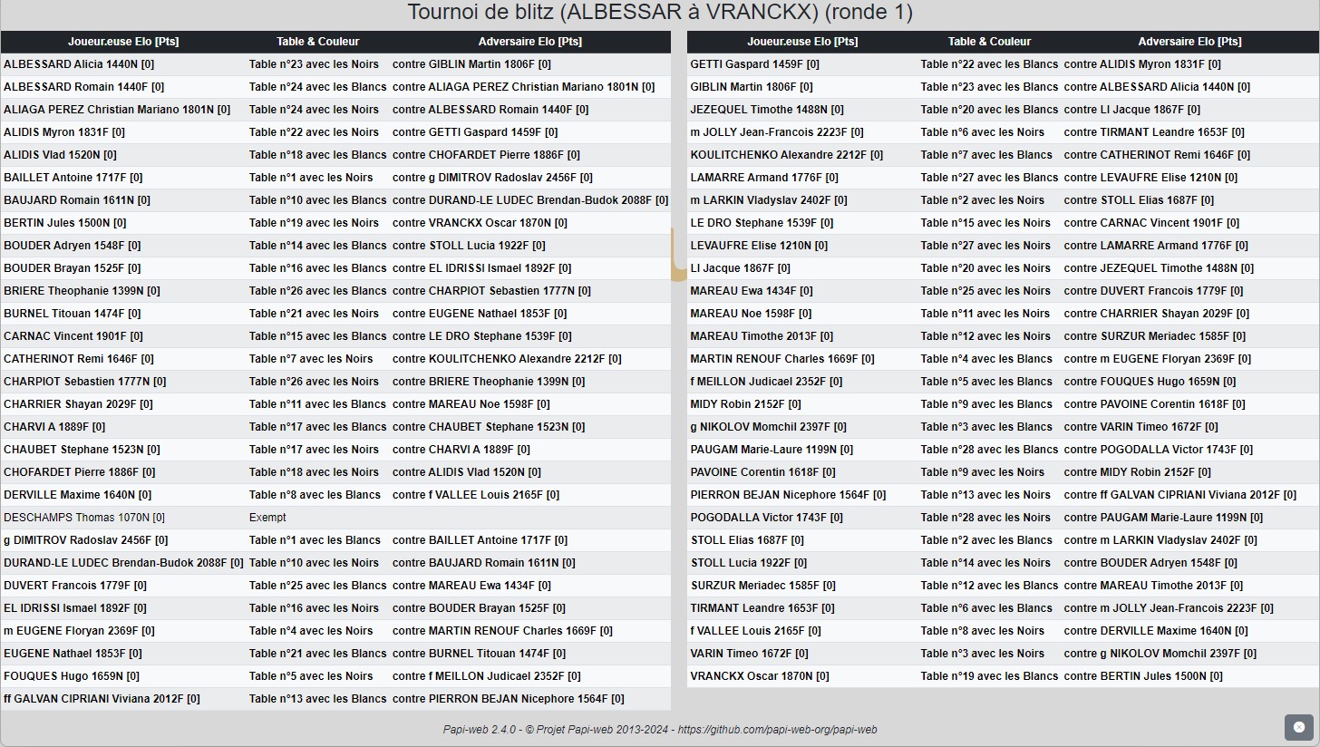
Task: Select player cell 'FOUQUES Hugo 1659N [0]'
Action: pyautogui.click(x=72, y=676)
